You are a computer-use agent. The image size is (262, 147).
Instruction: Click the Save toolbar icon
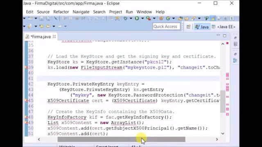pos(41,18)
